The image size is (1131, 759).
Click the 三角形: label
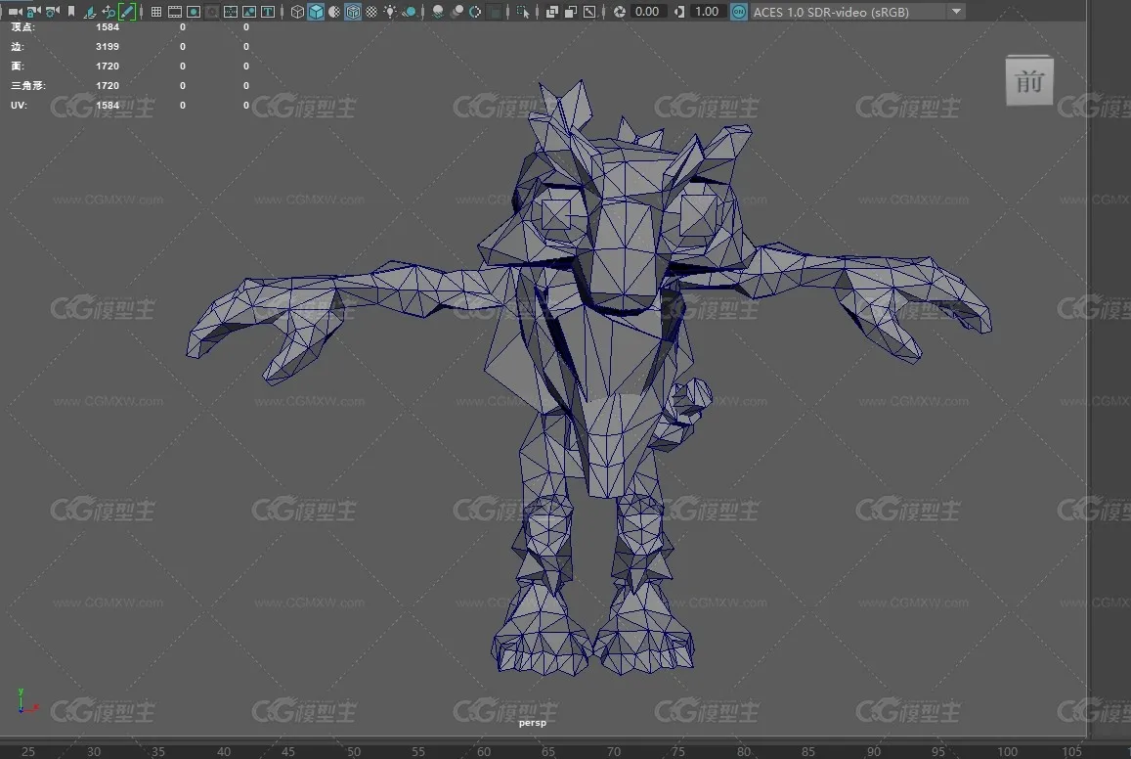point(28,85)
